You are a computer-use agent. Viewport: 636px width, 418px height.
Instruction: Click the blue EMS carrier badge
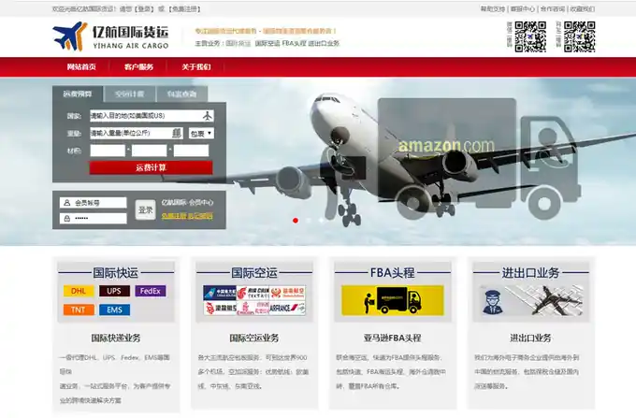pyautogui.click(x=114, y=310)
